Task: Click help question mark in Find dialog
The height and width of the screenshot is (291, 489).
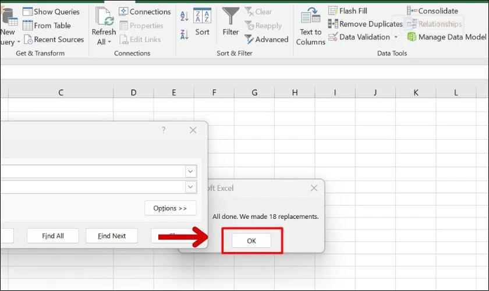Action: pos(164,130)
